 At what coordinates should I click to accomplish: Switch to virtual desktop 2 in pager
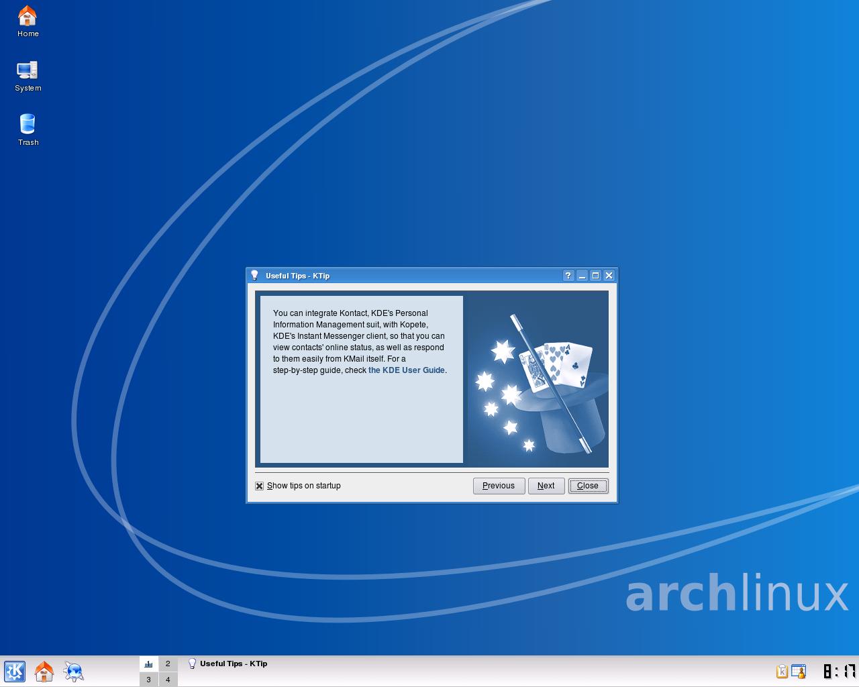coord(168,664)
